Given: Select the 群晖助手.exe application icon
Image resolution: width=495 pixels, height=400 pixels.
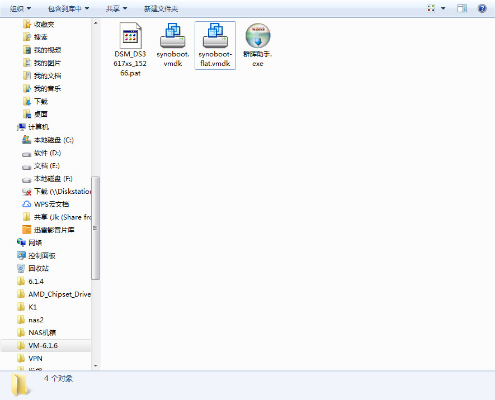Looking at the screenshot, I should tap(257, 36).
